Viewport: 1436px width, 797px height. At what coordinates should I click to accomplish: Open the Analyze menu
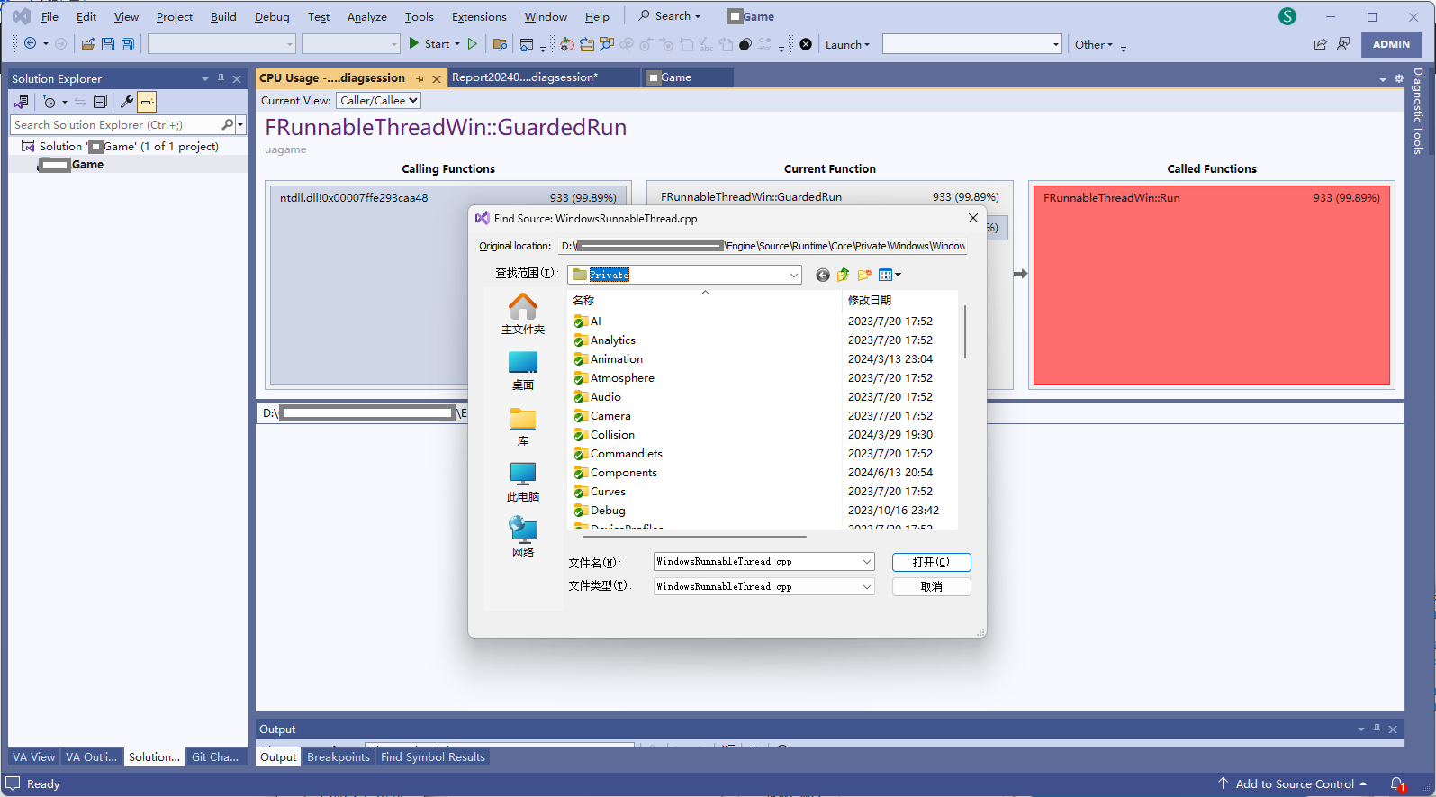[366, 16]
